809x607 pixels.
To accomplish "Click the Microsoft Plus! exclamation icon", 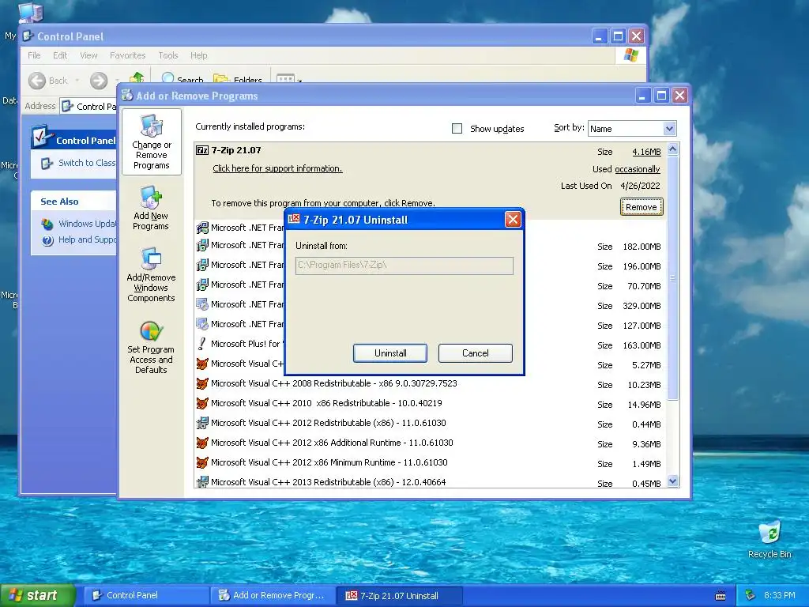I will point(201,344).
